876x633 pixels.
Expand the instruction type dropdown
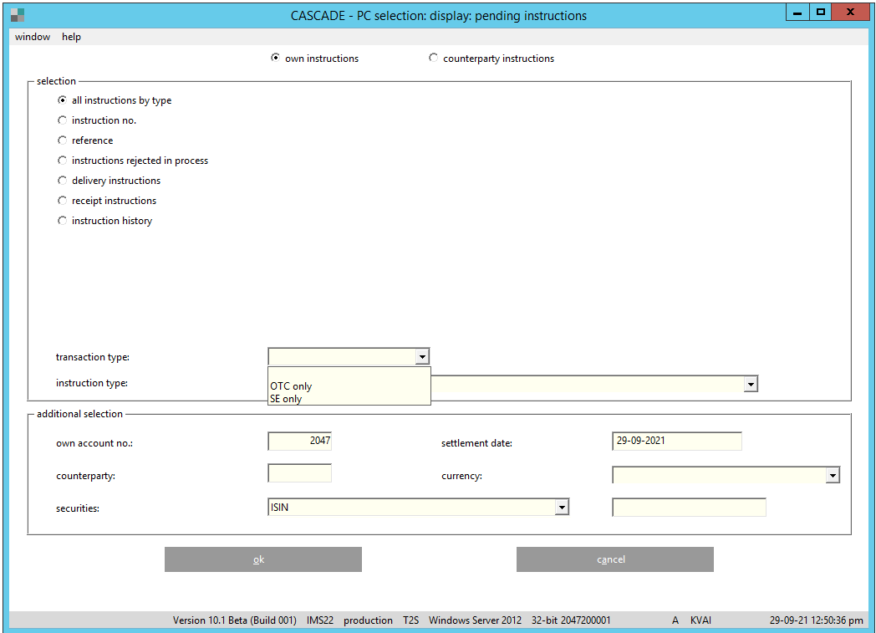point(751,384)
